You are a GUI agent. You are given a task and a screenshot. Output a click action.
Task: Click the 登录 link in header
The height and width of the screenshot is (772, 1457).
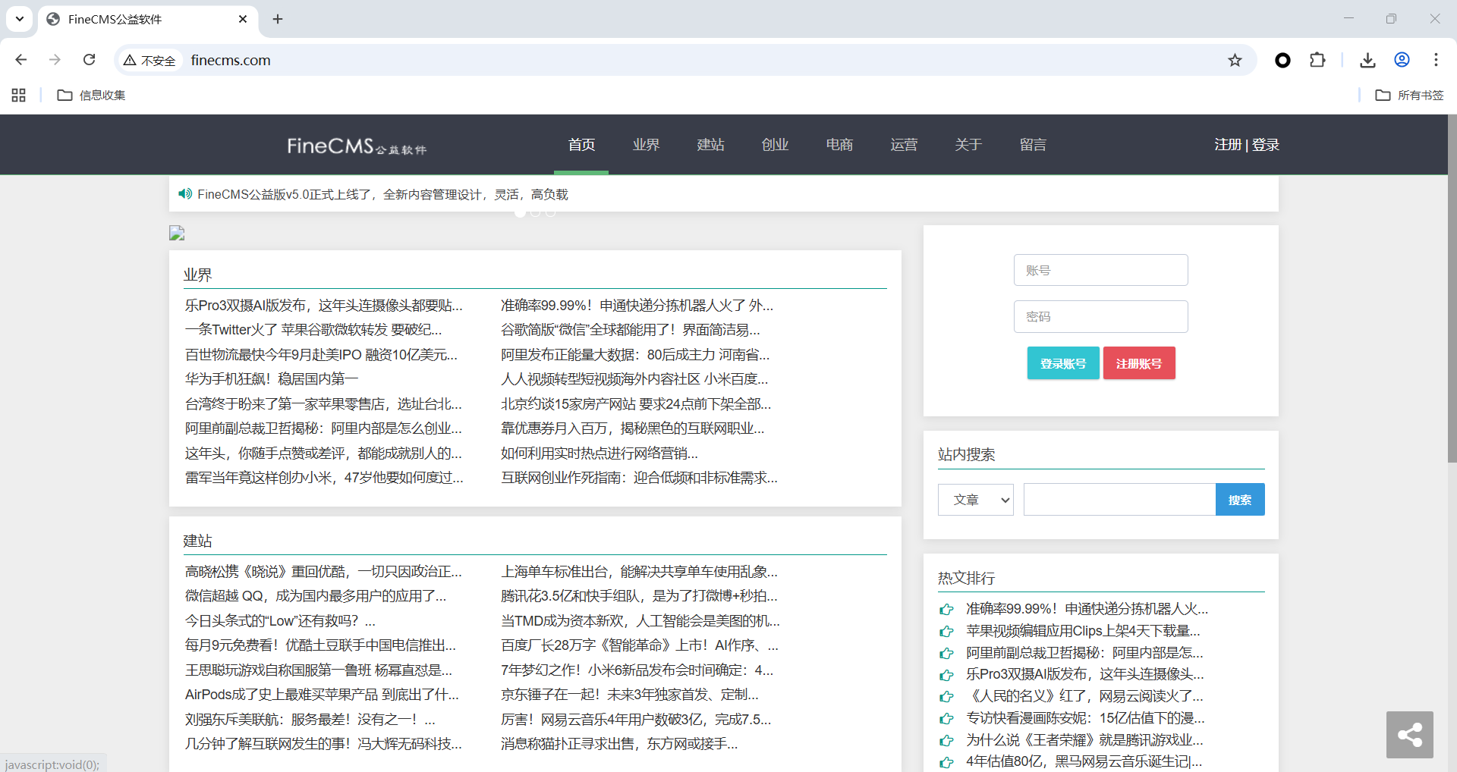pos(1266,145)
